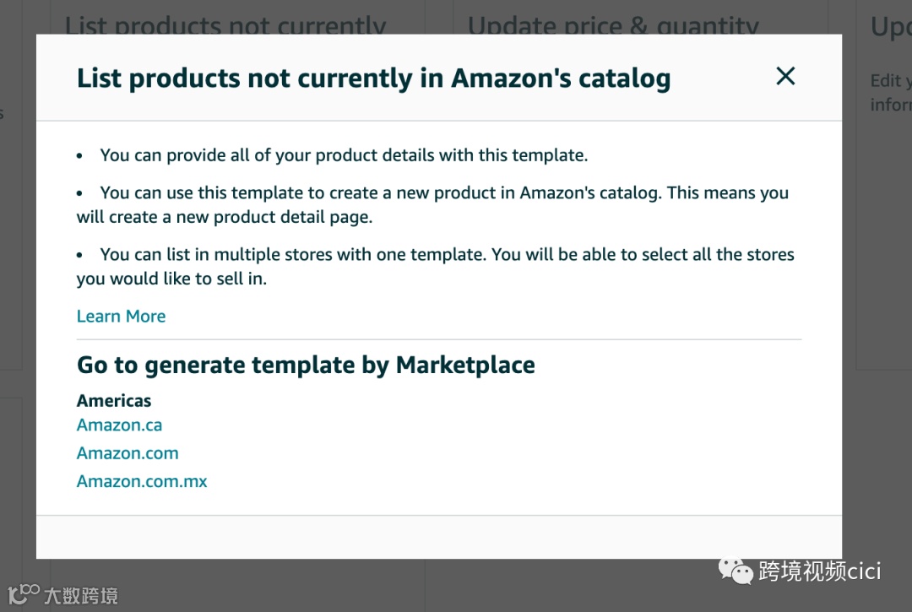Click the 'Edit' text on right background card
The image size is (912, 612).
(x=885, y=81)
